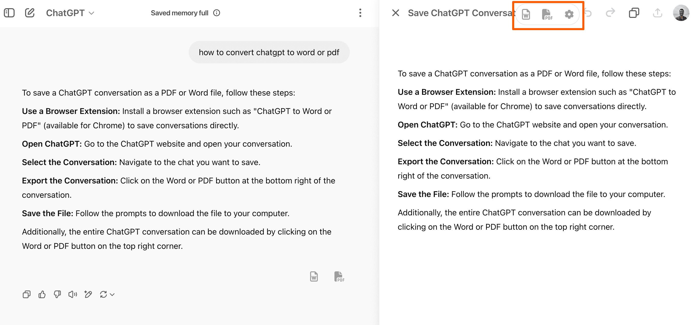This screenshot has height=325, width=695.
Task: Toggle the left sidebar panel
Action: point(9,13)
